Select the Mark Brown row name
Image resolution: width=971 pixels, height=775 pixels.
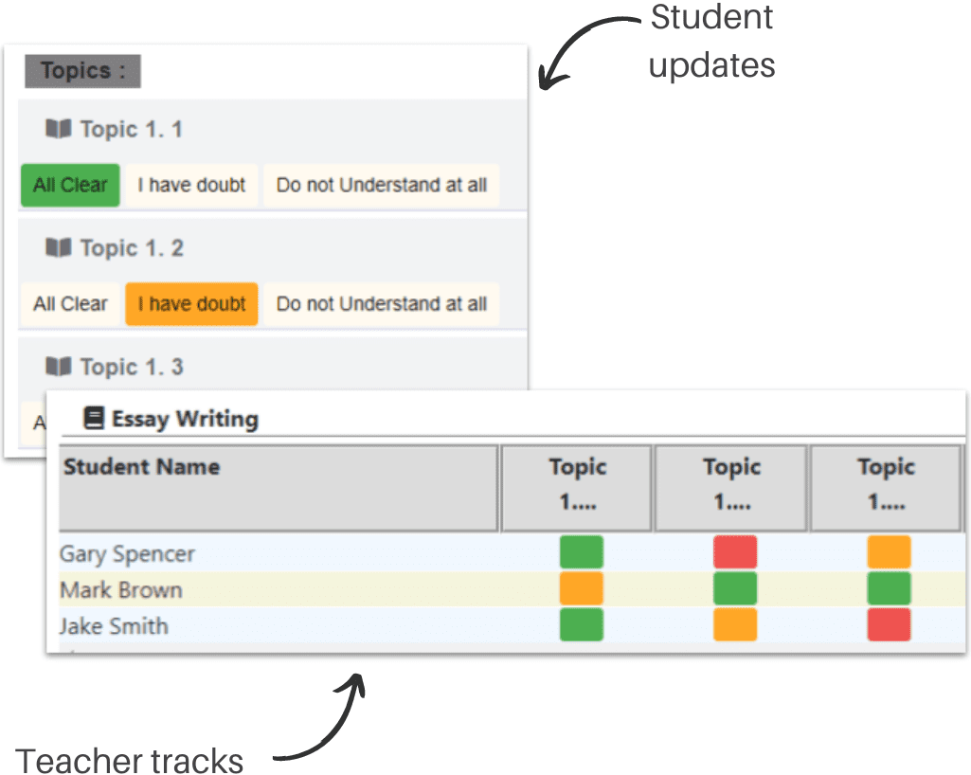[120, 589]
